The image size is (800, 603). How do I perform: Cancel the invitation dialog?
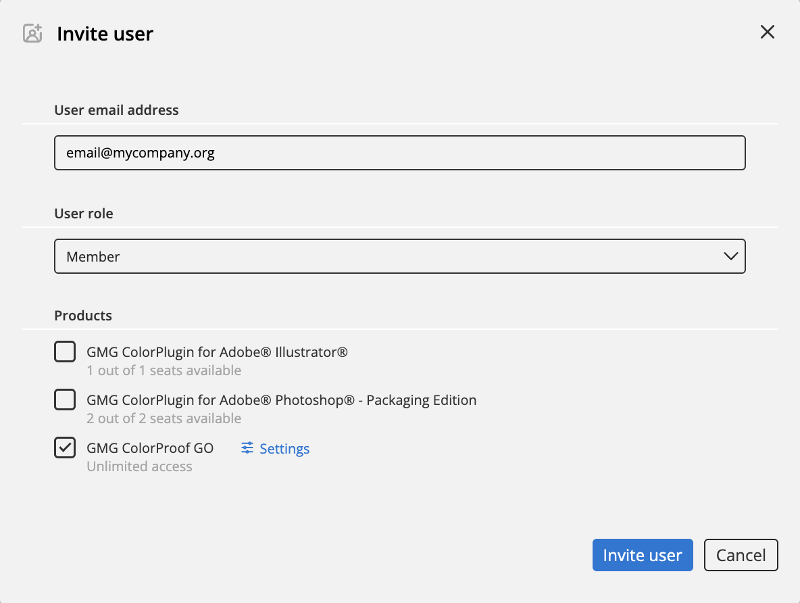[741, 555]
